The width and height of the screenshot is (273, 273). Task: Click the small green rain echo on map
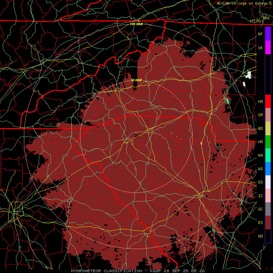[227, 101]
